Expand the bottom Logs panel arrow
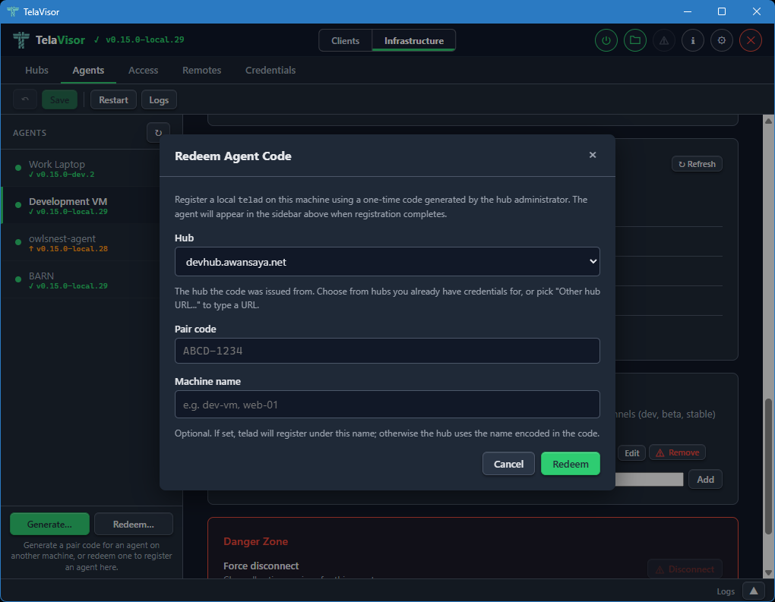This screenshot has width=775, height=602. click(753, 591)
